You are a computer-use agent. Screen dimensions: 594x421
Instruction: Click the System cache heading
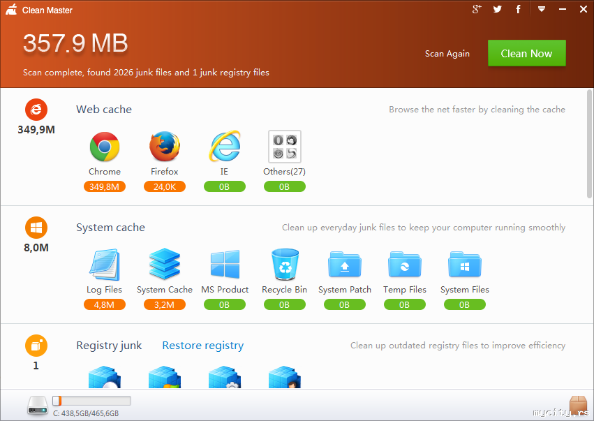pos(110,228)
